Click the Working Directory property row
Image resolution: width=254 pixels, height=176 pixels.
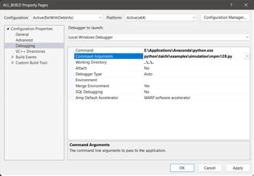[91, 62]
